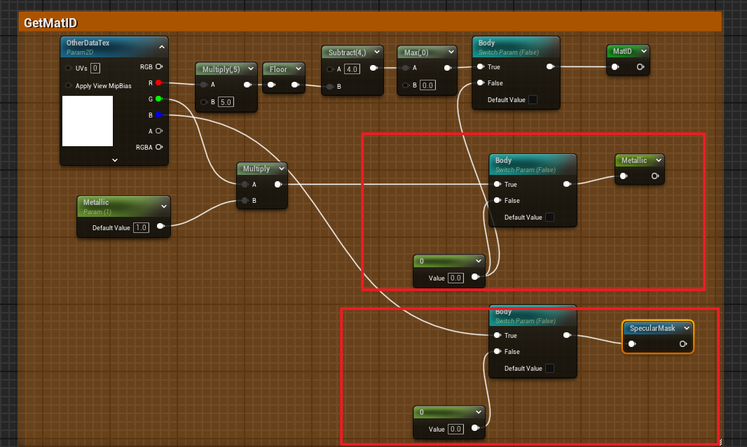
Task: Collapse the OtherDataTex node using its top arrow
Action: point(161,47)
